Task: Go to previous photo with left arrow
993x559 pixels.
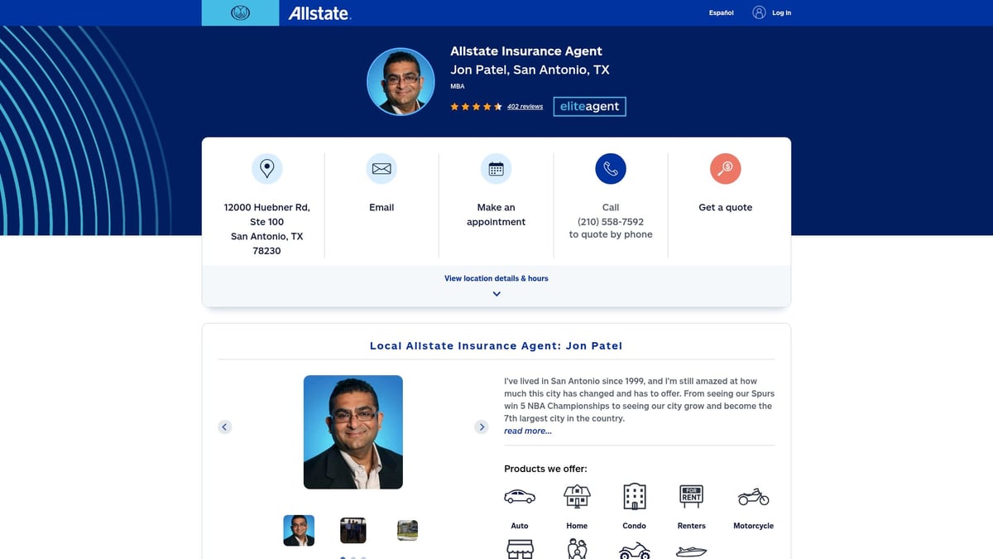Action: tap(224, 426)
